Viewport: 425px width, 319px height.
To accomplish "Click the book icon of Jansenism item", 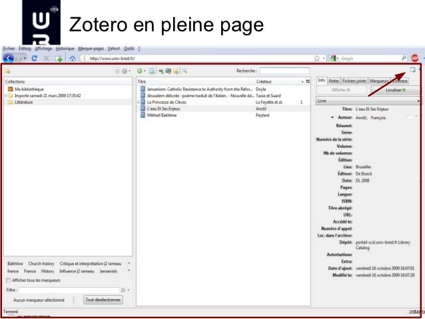I will point(143,89).
